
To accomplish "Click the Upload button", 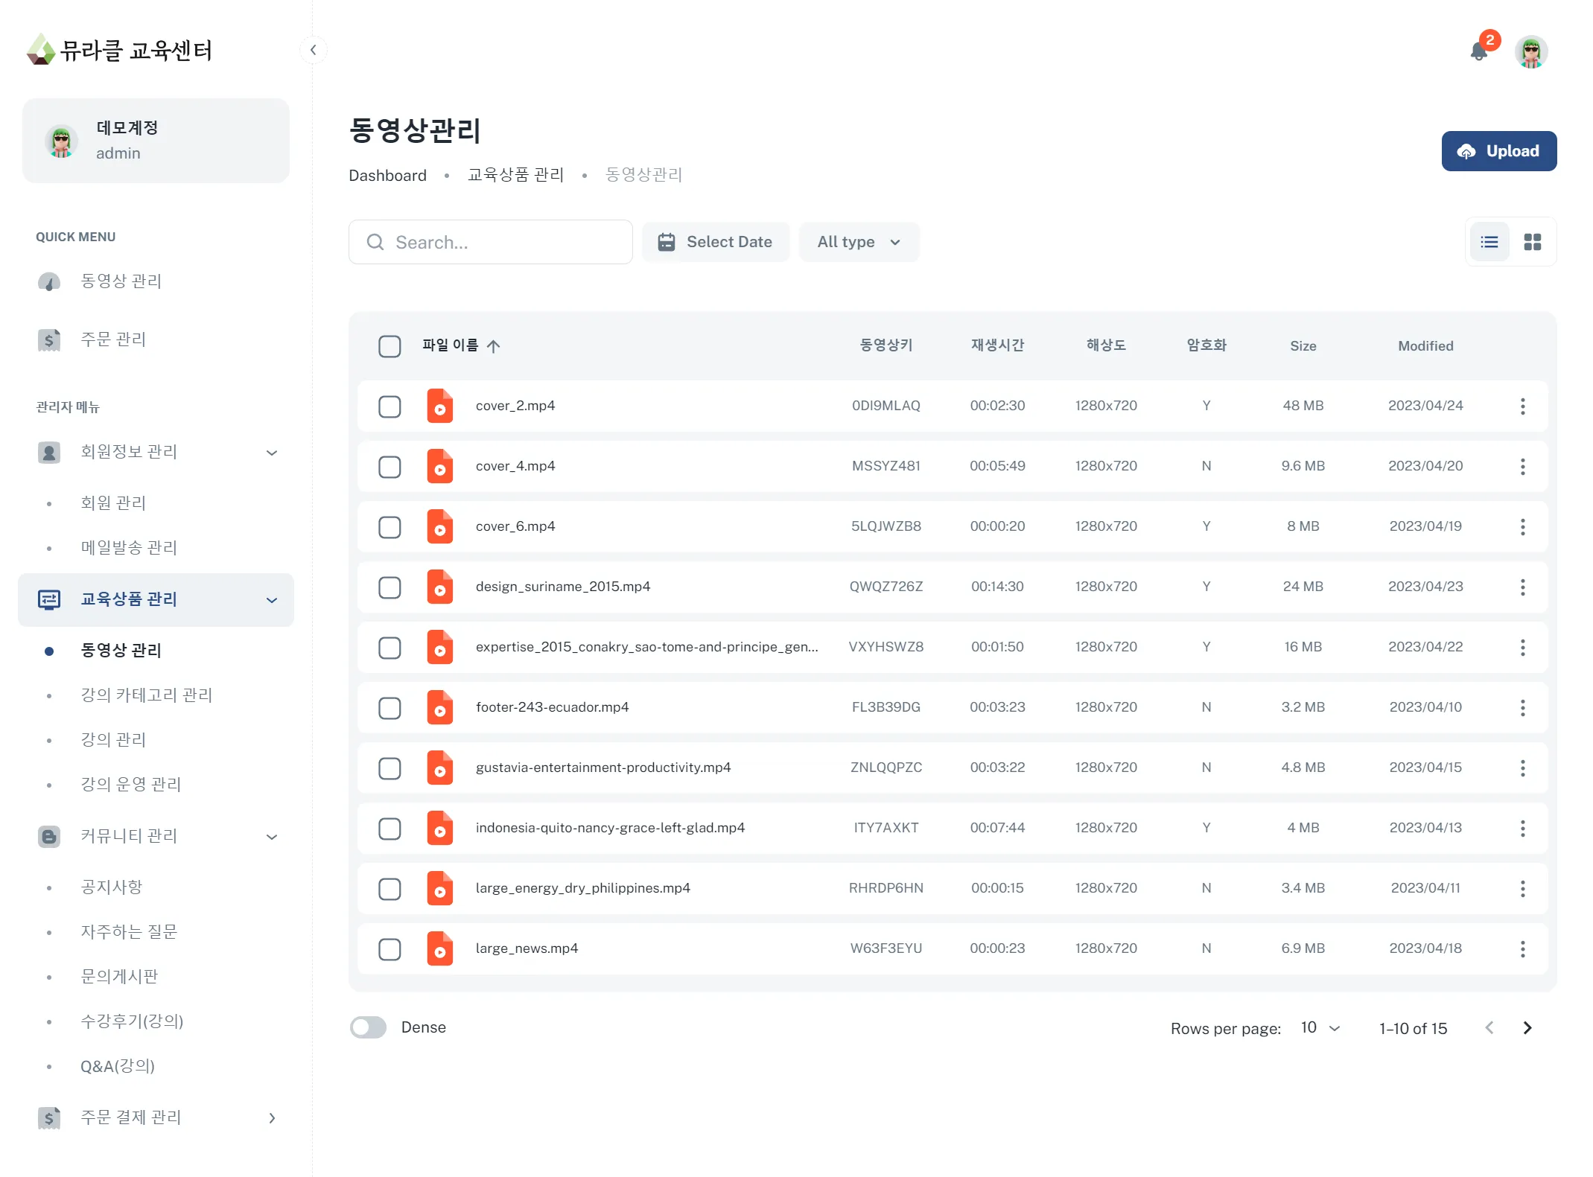I will coord(1499,151).
